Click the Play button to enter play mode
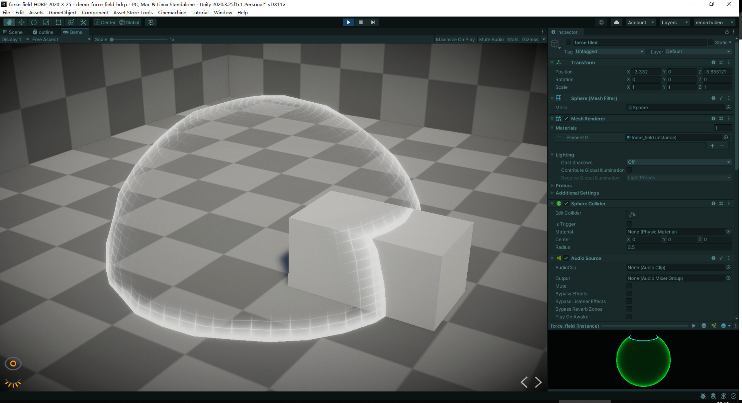The width and height of the screenshot is (742, 403). [x=348, y=22]
